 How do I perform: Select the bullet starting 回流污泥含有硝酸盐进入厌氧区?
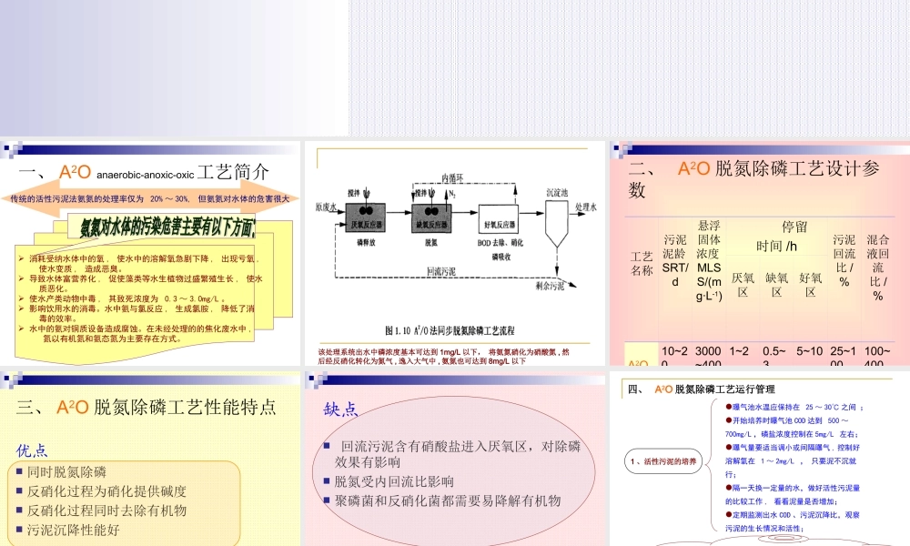(452, 454)
